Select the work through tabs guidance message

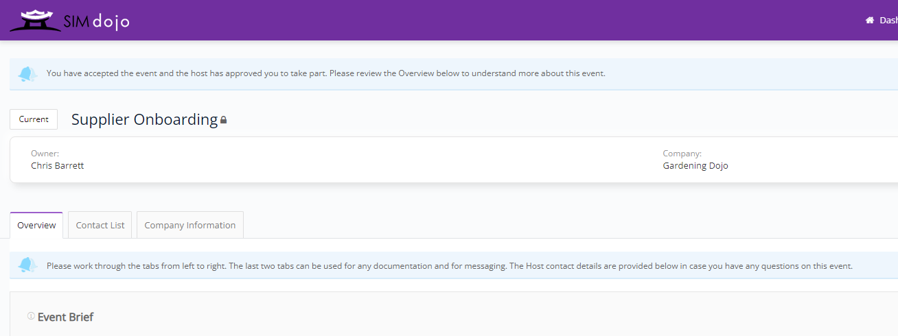450,266
